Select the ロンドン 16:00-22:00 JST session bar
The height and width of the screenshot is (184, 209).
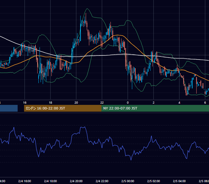(63, 108)
